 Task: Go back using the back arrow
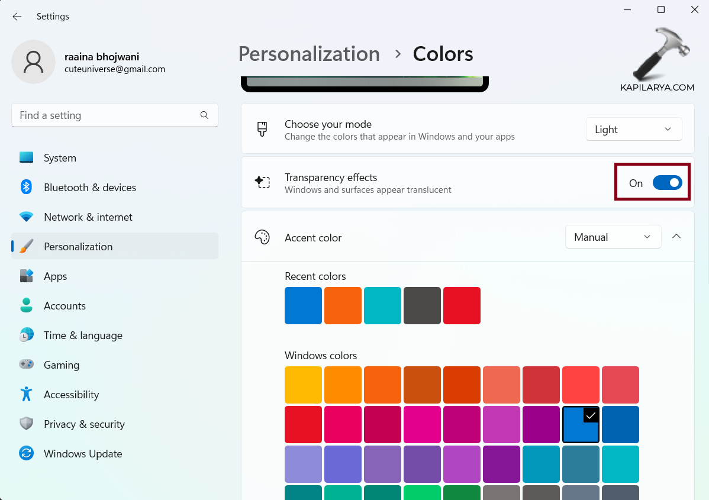[x=17, y=17]
